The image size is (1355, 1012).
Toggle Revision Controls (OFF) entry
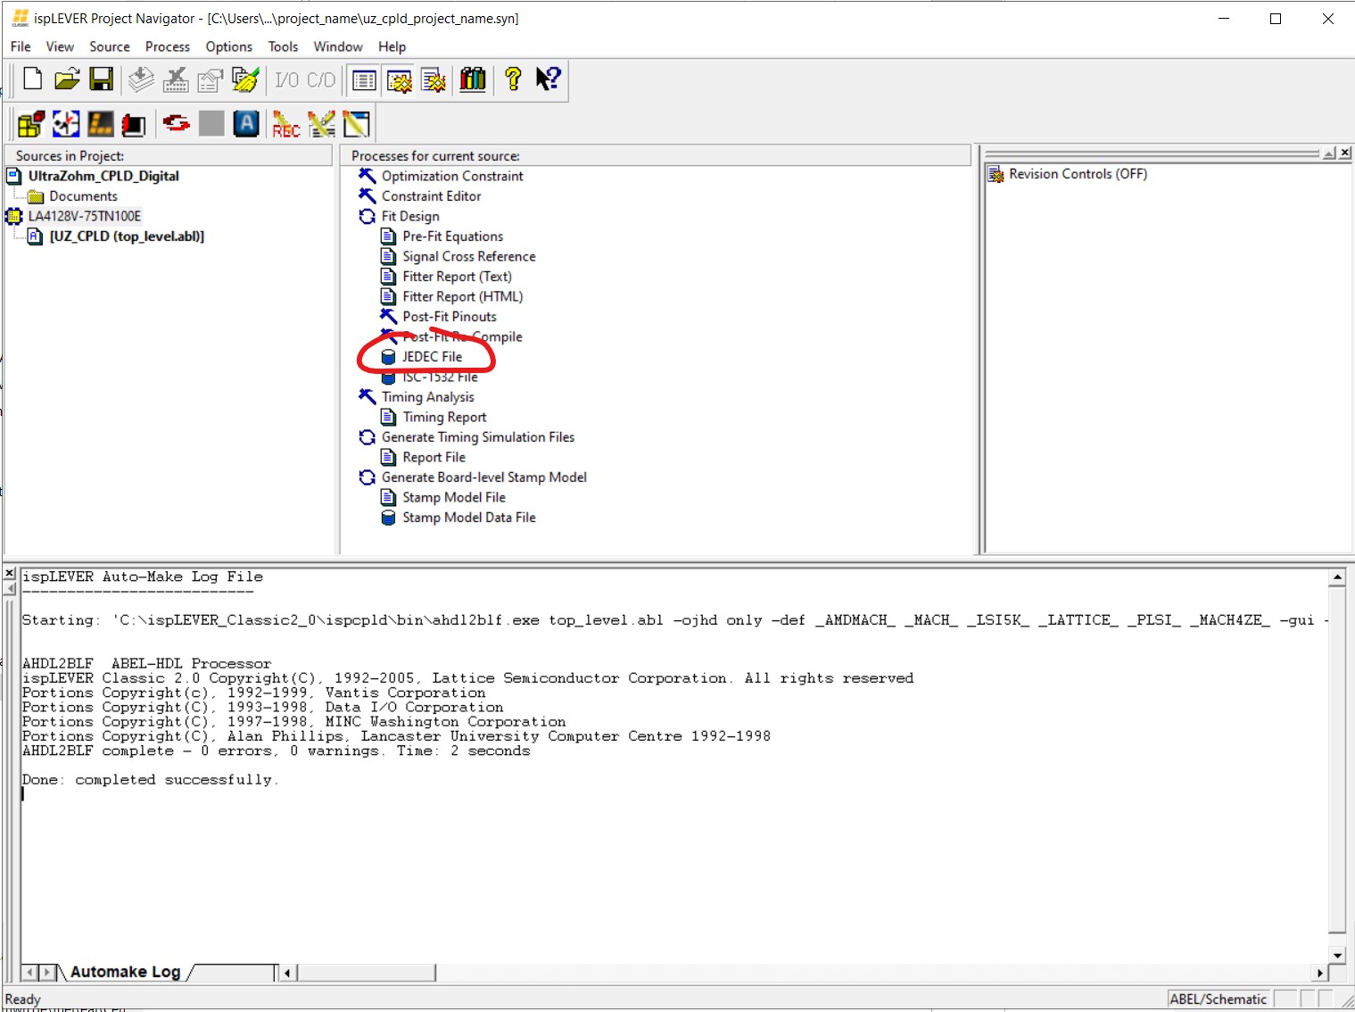pyautogui.click(x=1077, y=174)
